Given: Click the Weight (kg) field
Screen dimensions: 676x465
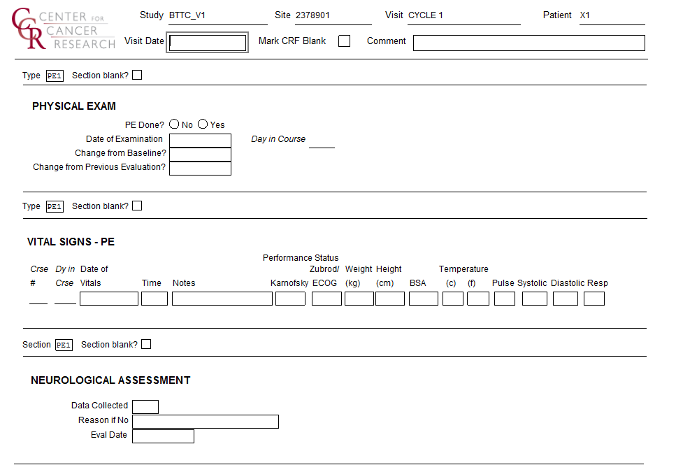Looking at the screenshot, I should click(x=359, y=299).
